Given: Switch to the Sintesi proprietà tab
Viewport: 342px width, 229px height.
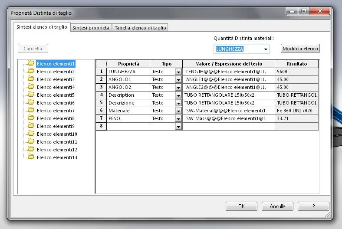Looking at the screenshot, I should click(91, 28).
